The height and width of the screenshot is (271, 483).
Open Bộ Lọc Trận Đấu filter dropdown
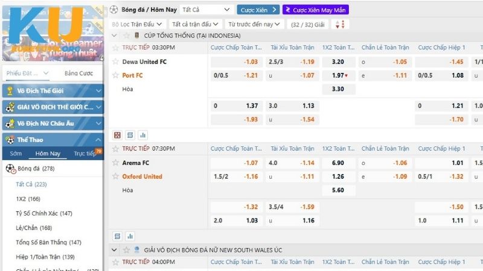coord(137,24)
